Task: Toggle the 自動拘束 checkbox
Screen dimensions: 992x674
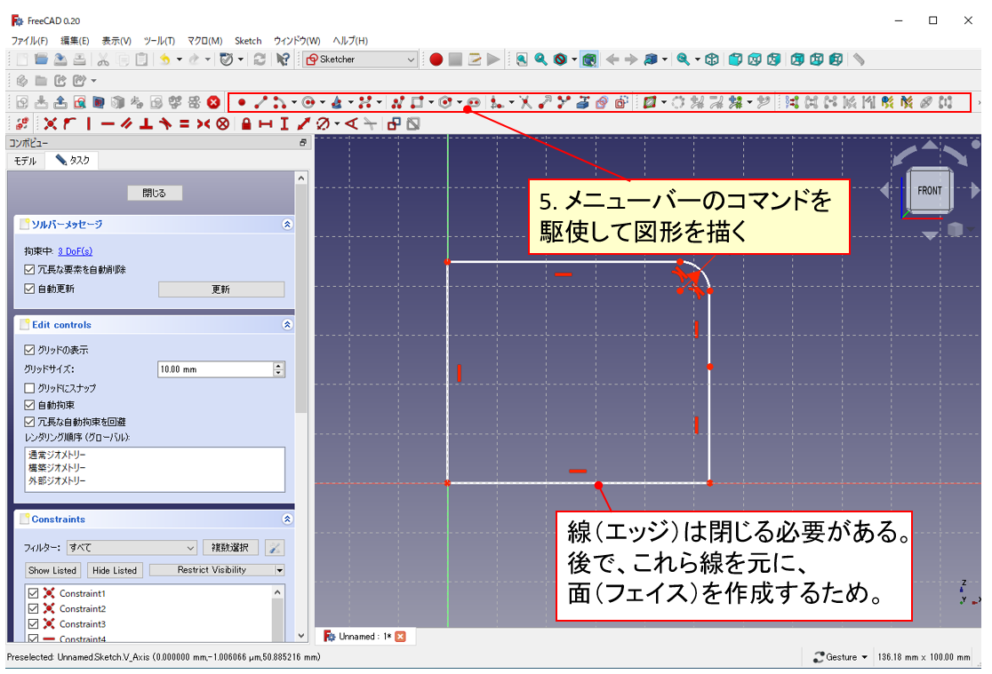Action: [29, 405]
